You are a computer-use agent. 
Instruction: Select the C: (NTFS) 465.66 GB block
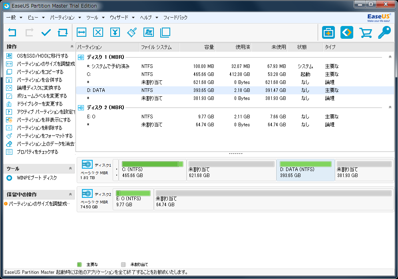coord(153,170)
